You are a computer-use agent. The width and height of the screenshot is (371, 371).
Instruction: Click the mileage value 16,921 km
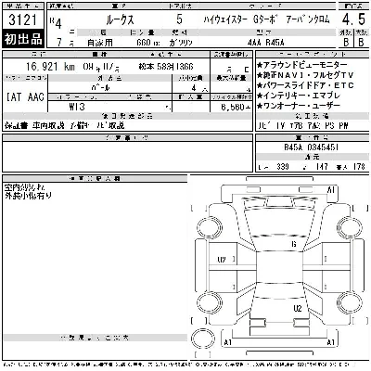(50, 67)
